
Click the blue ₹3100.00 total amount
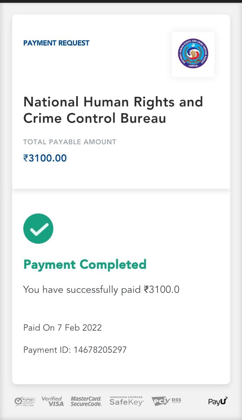(x=45, y=158)
